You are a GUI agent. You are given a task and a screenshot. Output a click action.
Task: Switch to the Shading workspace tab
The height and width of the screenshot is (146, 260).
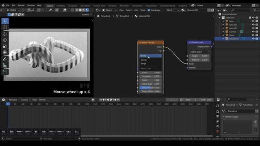point(113,6)
